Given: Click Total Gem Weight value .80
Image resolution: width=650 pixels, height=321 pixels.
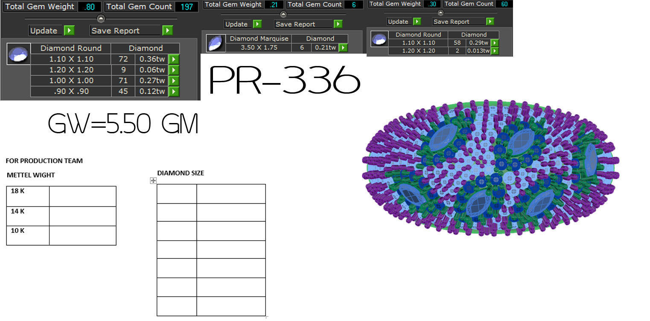Looking at the screenshot, I should click(90, 7).
